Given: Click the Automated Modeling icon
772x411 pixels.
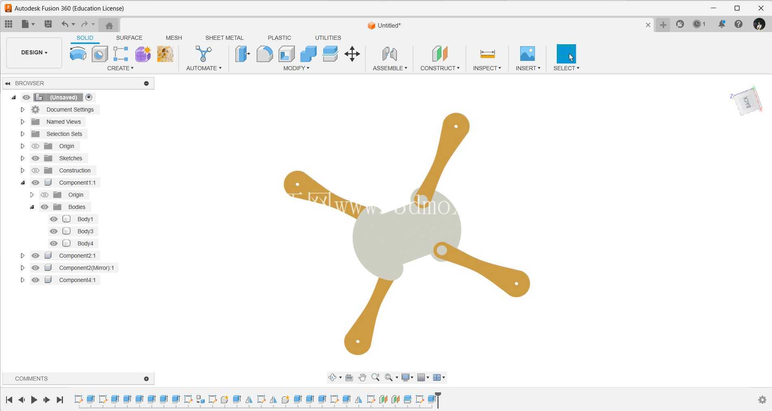Looking at the screenshot, I should click(203, 54).
